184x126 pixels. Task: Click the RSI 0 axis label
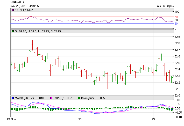tap(175, 29)
